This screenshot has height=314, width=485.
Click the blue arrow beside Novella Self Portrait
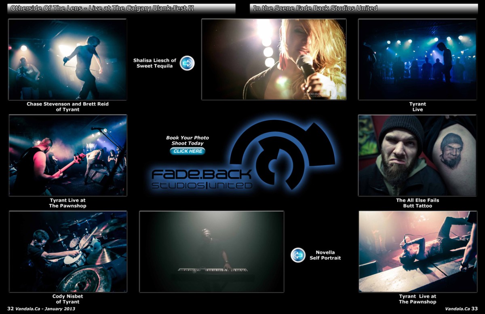point(298,255)
